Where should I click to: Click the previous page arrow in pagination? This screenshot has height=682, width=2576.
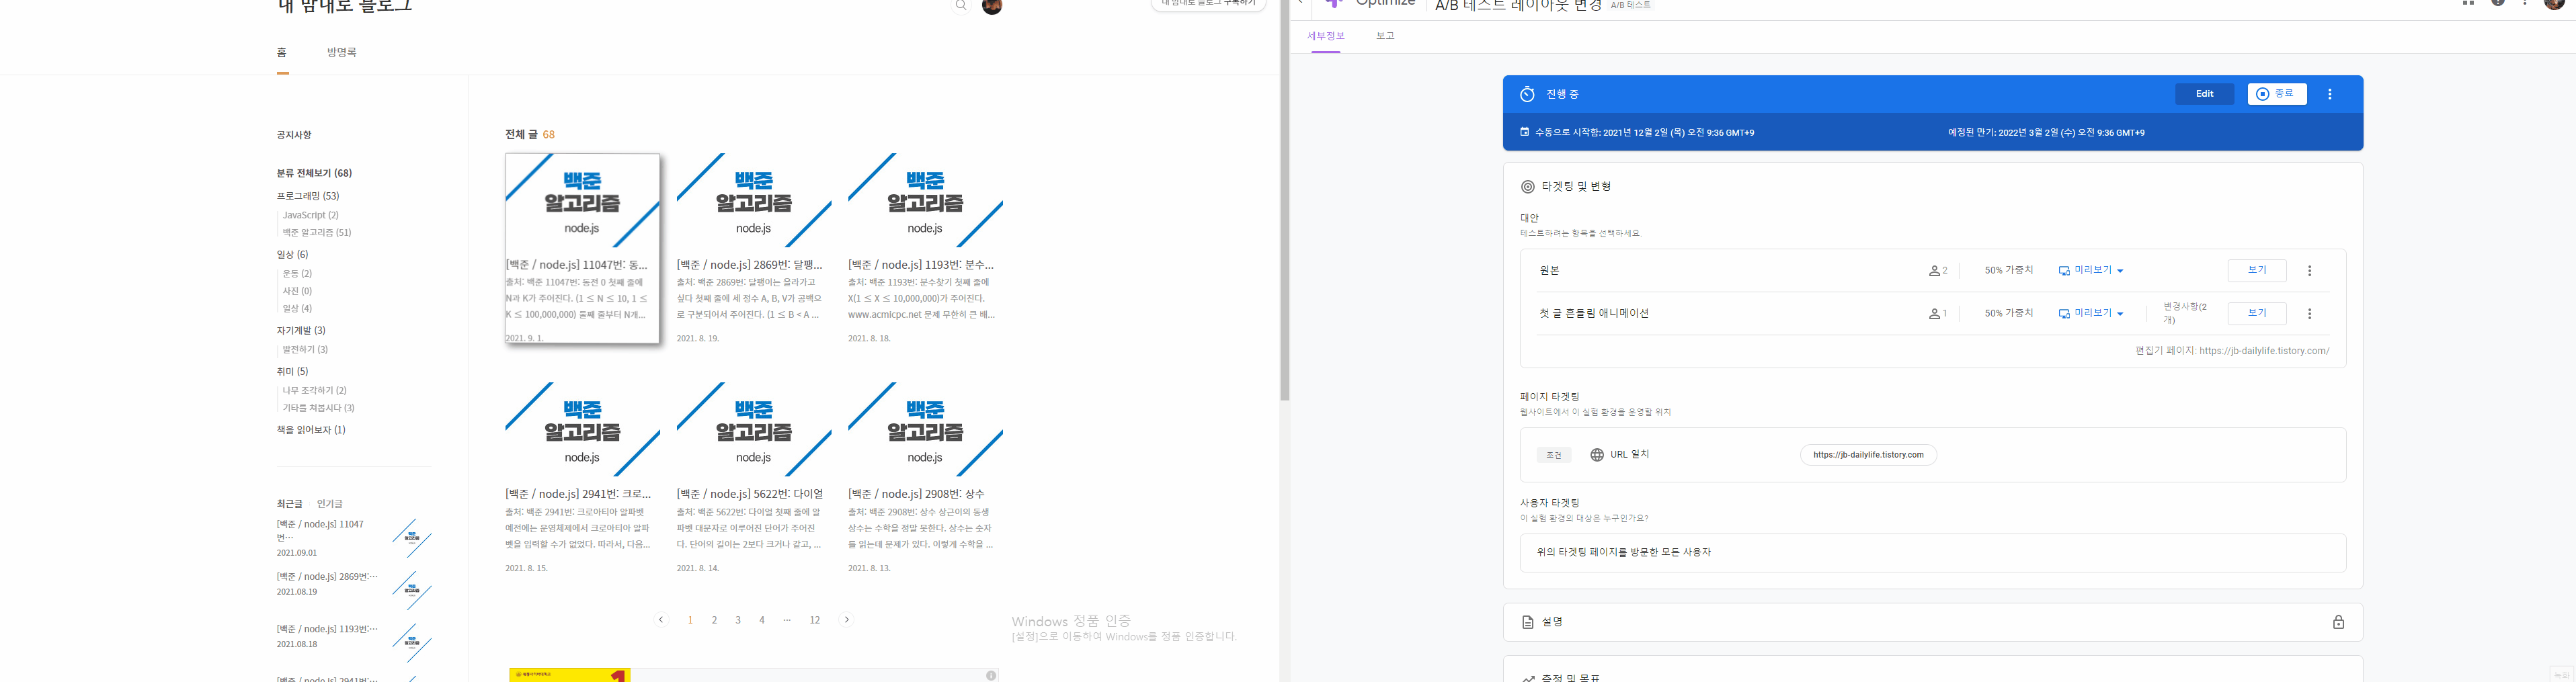click(661, 620)
